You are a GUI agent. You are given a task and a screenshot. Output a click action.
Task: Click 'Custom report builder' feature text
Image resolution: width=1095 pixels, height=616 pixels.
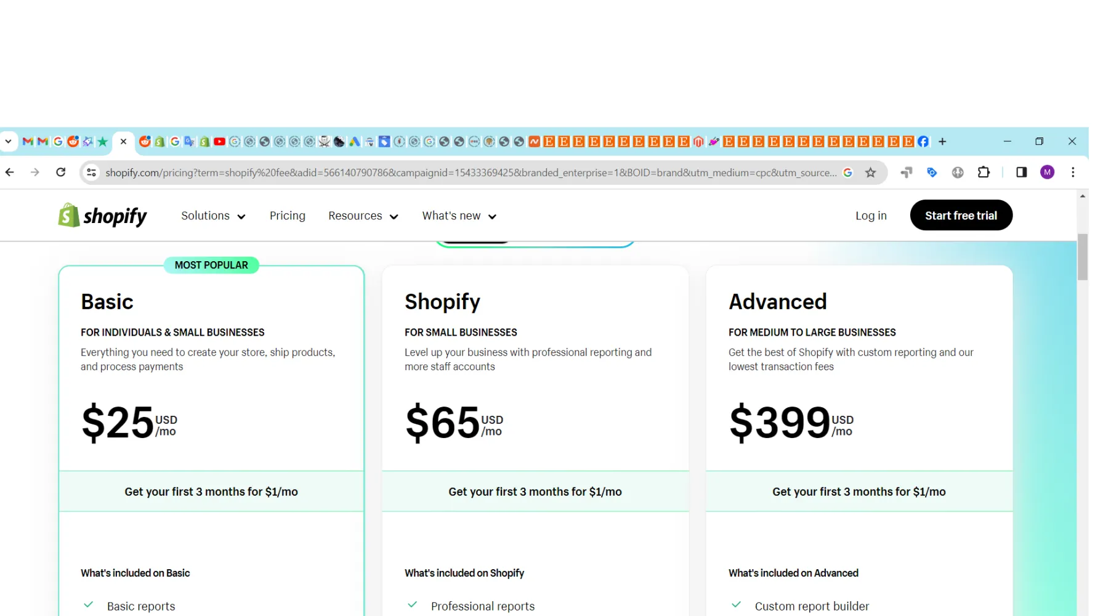point(812,606)
